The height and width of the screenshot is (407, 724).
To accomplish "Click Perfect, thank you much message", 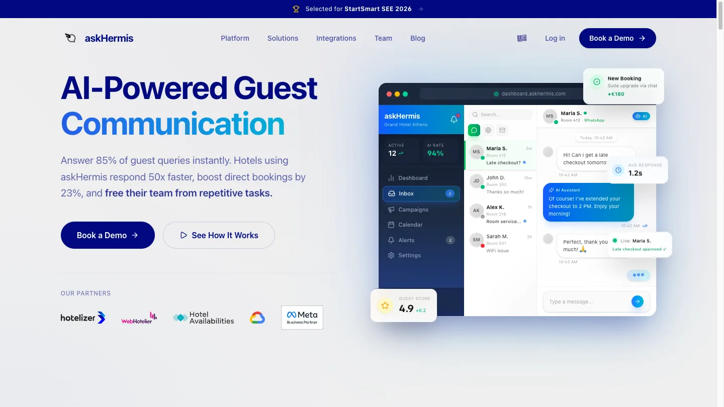I will tap(585, 245).
